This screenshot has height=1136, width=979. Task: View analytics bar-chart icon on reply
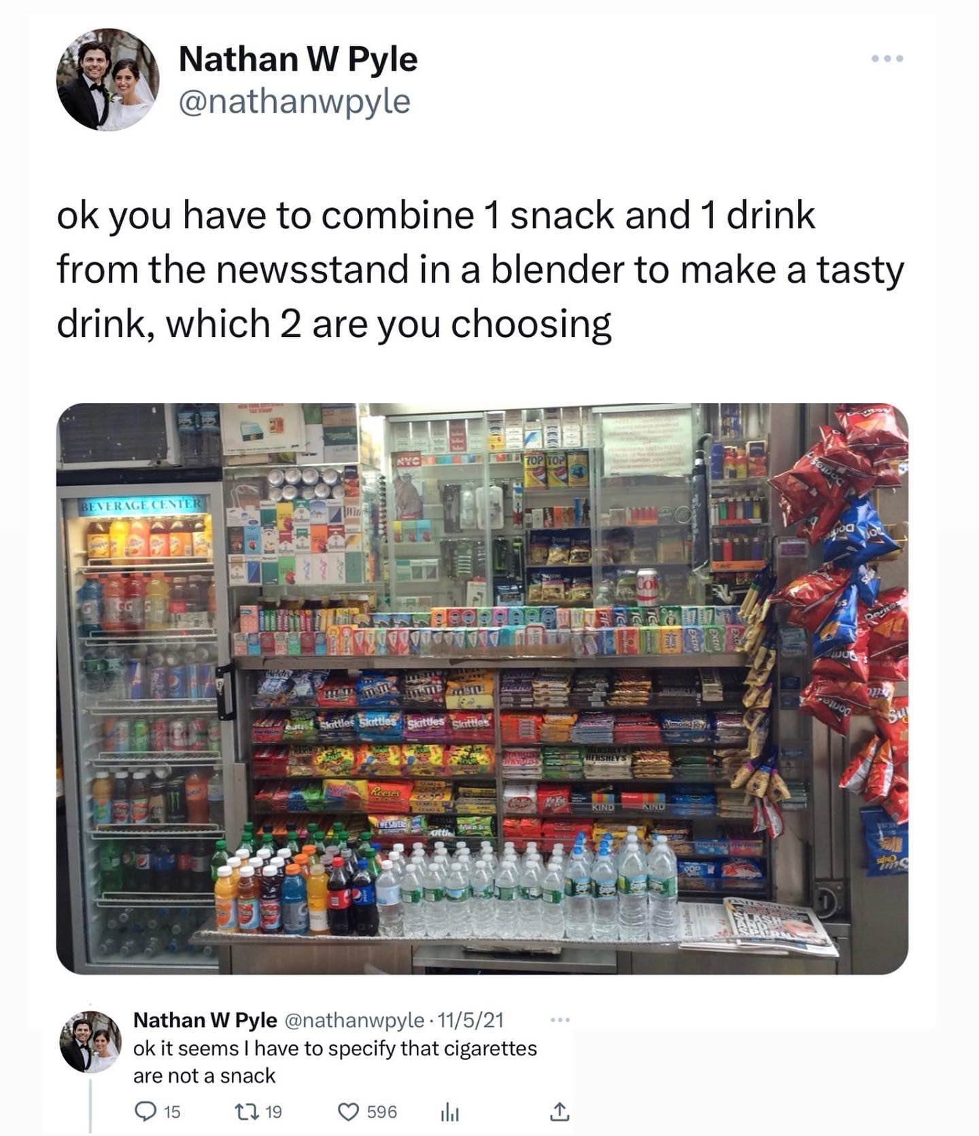point(450,1112)
